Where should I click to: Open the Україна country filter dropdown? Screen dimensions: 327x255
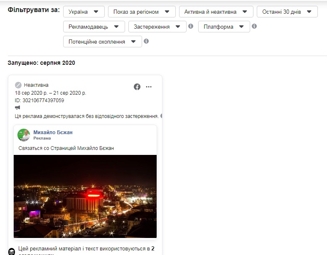tap(84, 12)
